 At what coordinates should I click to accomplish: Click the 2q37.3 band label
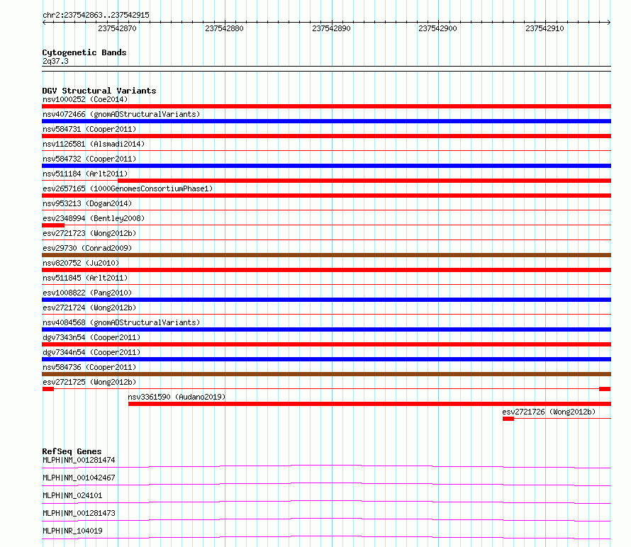tap(55, 61)
